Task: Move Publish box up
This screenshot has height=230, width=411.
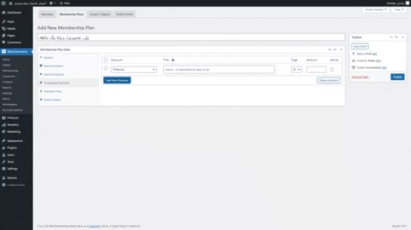Action: (x=391, y=37)
